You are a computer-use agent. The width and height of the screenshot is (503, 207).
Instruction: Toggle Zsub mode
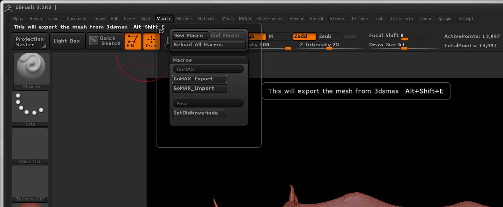325,36
